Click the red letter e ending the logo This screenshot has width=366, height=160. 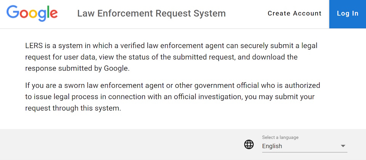54,14
